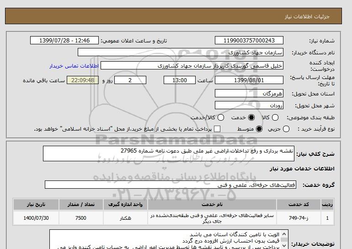Viewport: 352px width, 249px height.
Task: Click the کد خدمت column header
Action: point(299,204)
